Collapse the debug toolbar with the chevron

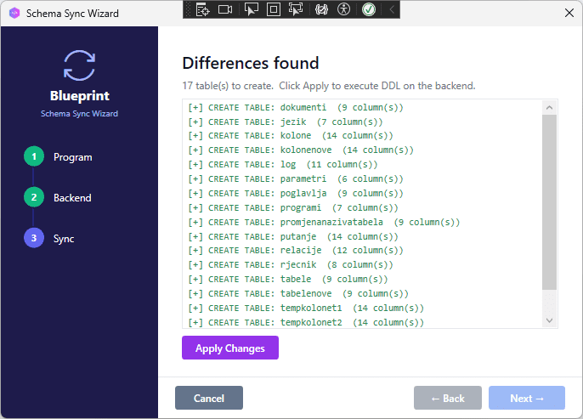pos(391,9)
